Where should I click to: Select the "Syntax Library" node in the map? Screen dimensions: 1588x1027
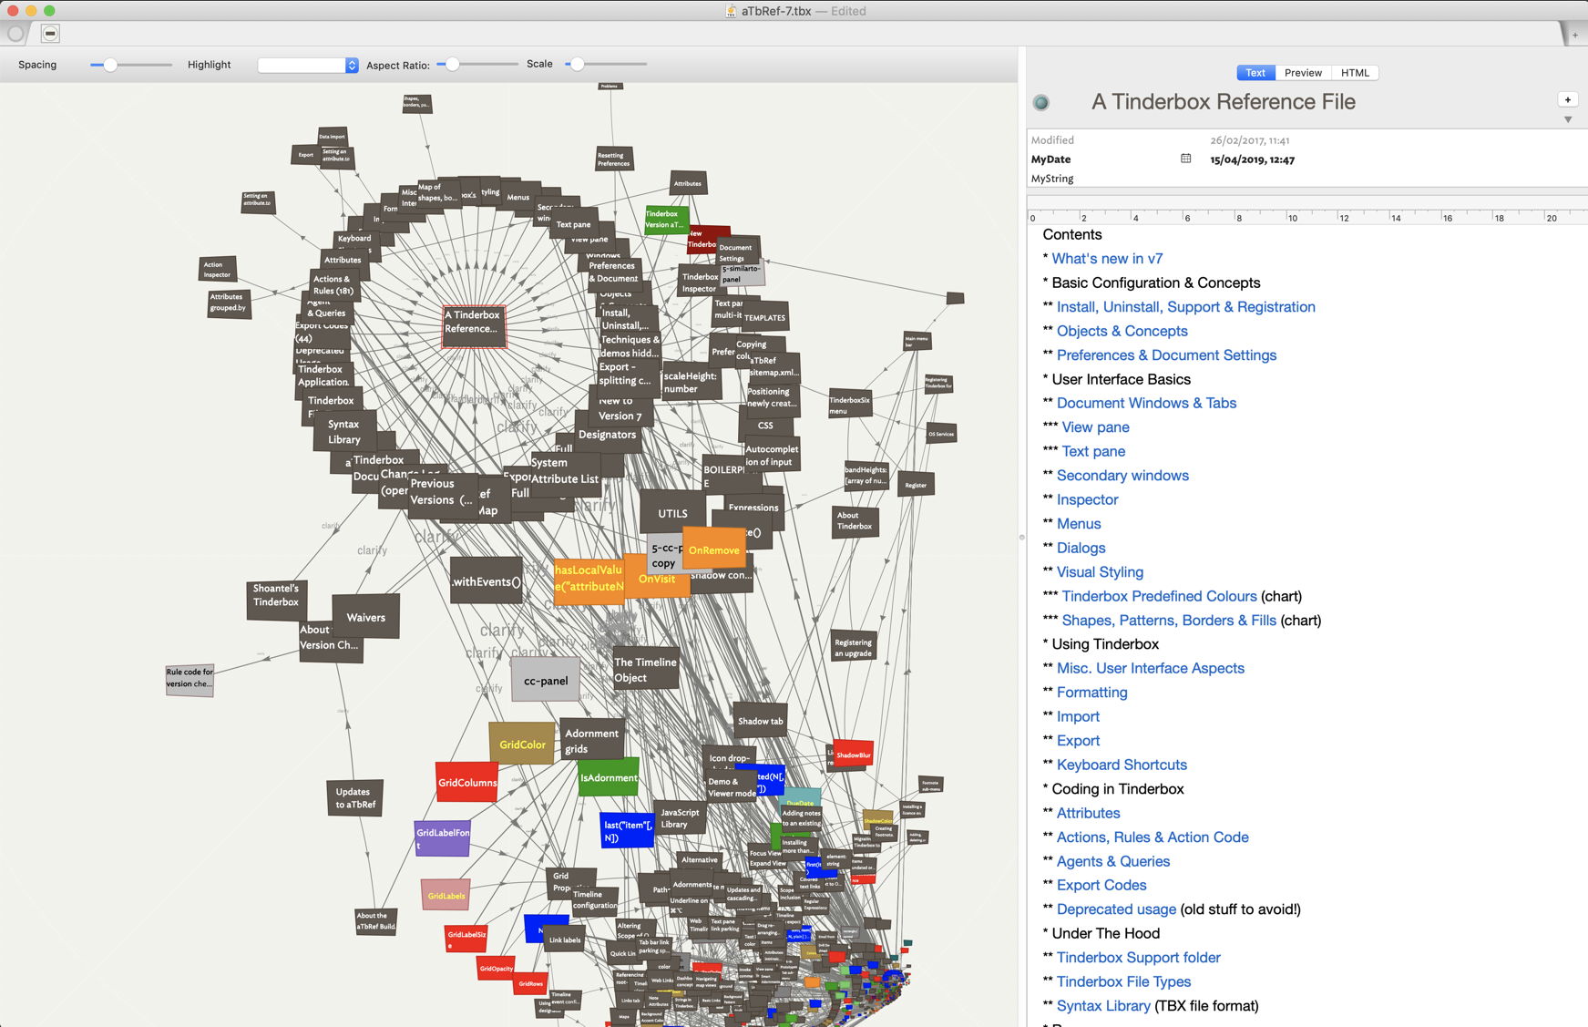(343, 432)
